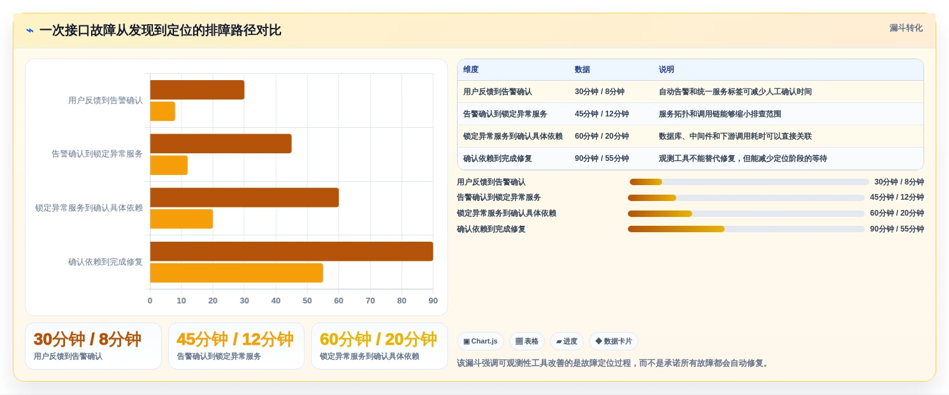Select the 进度 chip

[567, 342]
